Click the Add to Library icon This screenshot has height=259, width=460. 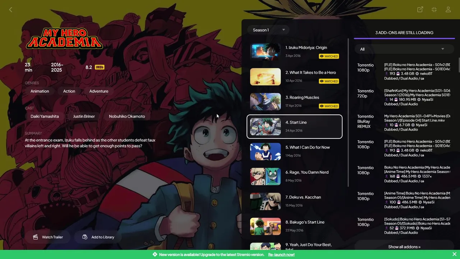[x=85, y=237]
